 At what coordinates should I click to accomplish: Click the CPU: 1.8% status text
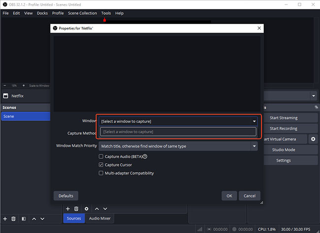266,230
